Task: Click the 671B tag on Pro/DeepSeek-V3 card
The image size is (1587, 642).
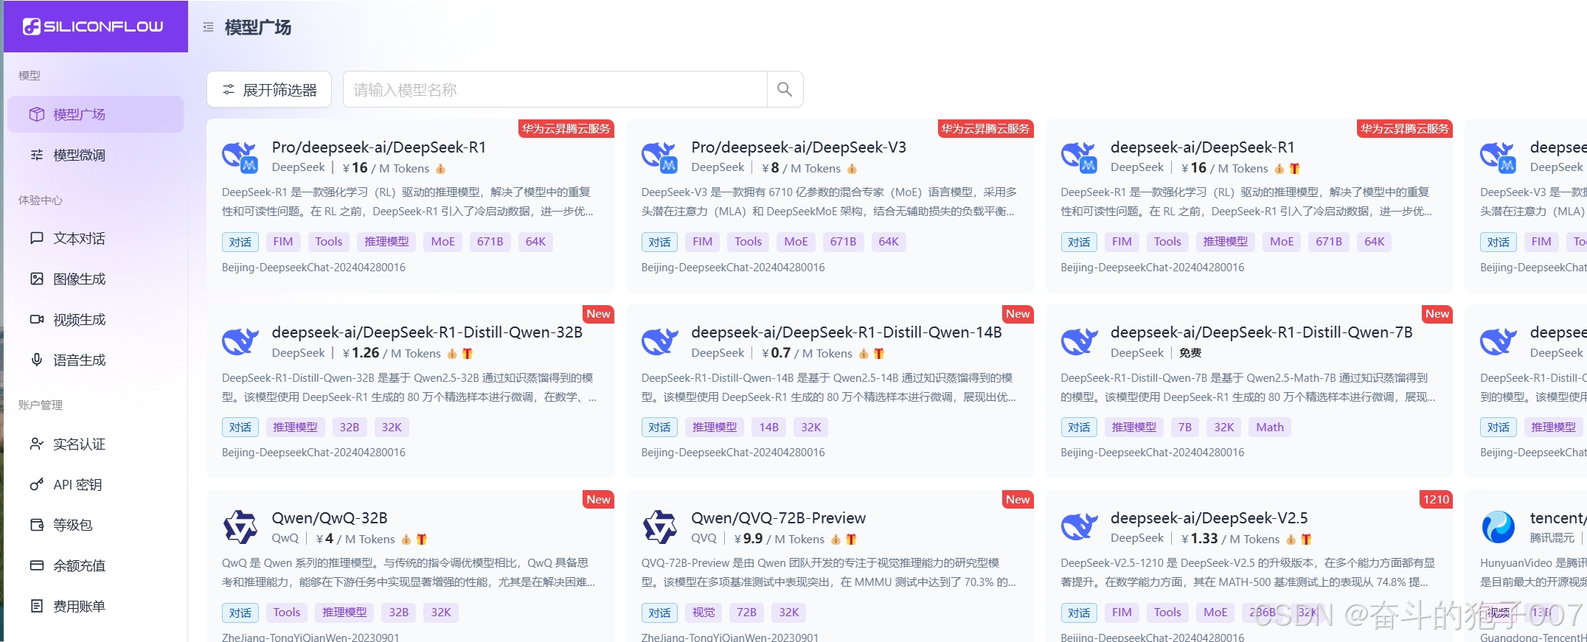Action: click(843, 242)
